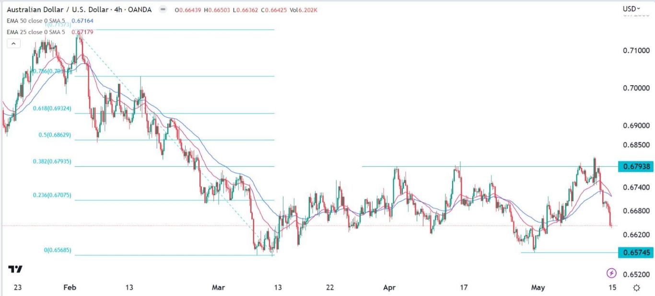
Task: Click the 0.67938 price label
Action: pos(636,167)
